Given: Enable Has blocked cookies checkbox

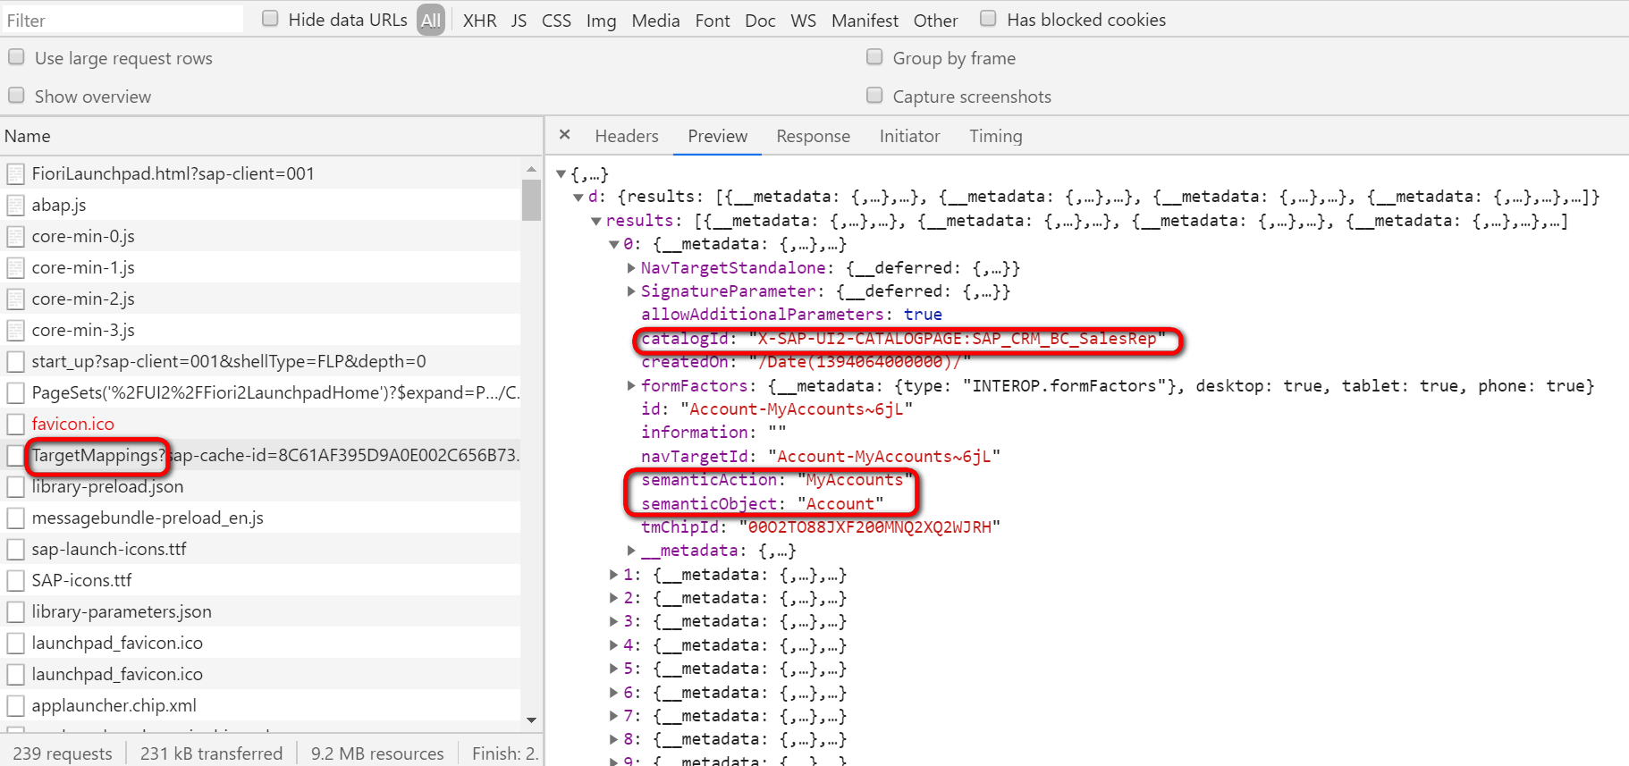Looking at the screenshot, I should pyautogui.click(x=988, y=19).
